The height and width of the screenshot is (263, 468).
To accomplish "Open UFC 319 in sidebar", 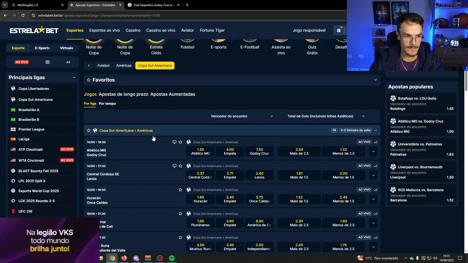I will click(x=42, y=211).
